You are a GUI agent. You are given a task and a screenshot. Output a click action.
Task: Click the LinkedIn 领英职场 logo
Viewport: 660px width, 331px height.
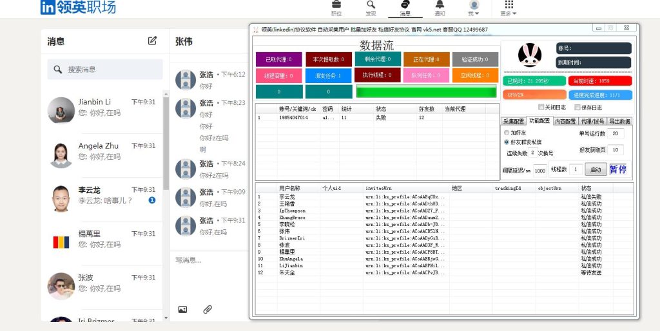(78, 8)
